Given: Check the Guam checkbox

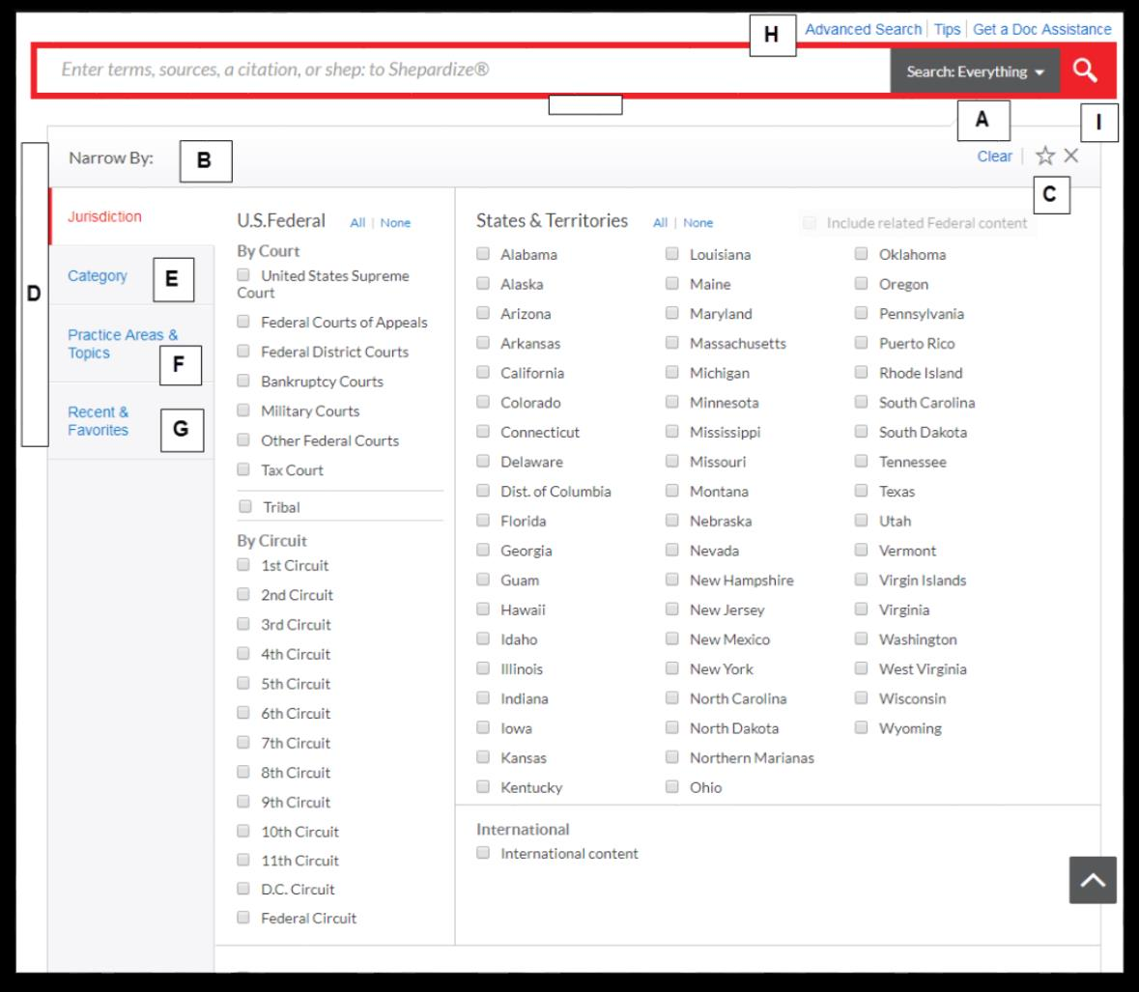Looking at the screenshot, I should (x=483, y=580).
